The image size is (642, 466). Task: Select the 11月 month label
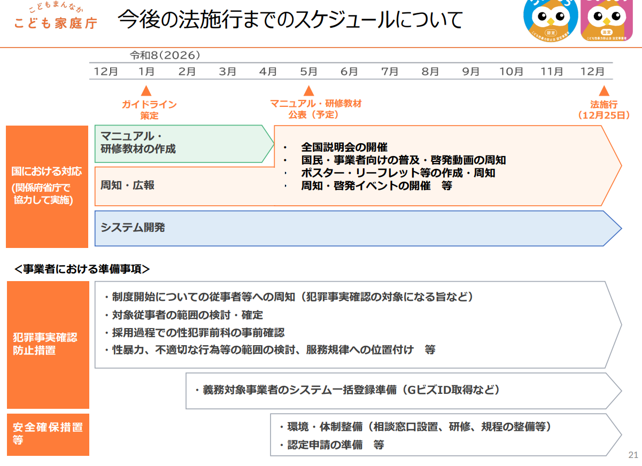click(552, 71)
